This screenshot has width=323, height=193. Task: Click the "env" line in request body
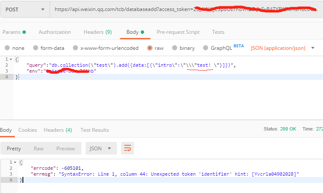(x=61, y=71)
